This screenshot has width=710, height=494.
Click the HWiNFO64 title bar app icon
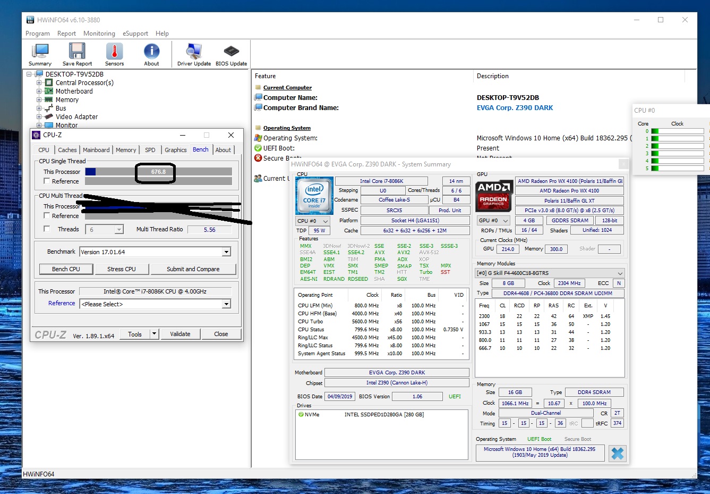click(30, 20)
